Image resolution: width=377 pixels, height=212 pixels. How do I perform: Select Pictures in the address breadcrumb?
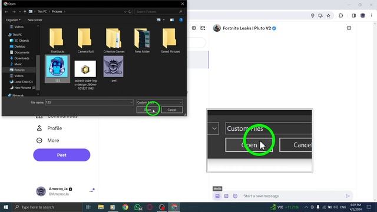57,12
